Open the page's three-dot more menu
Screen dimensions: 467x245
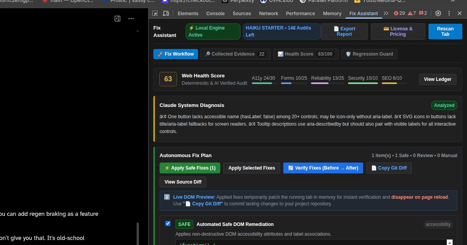(x=131, y=18)
